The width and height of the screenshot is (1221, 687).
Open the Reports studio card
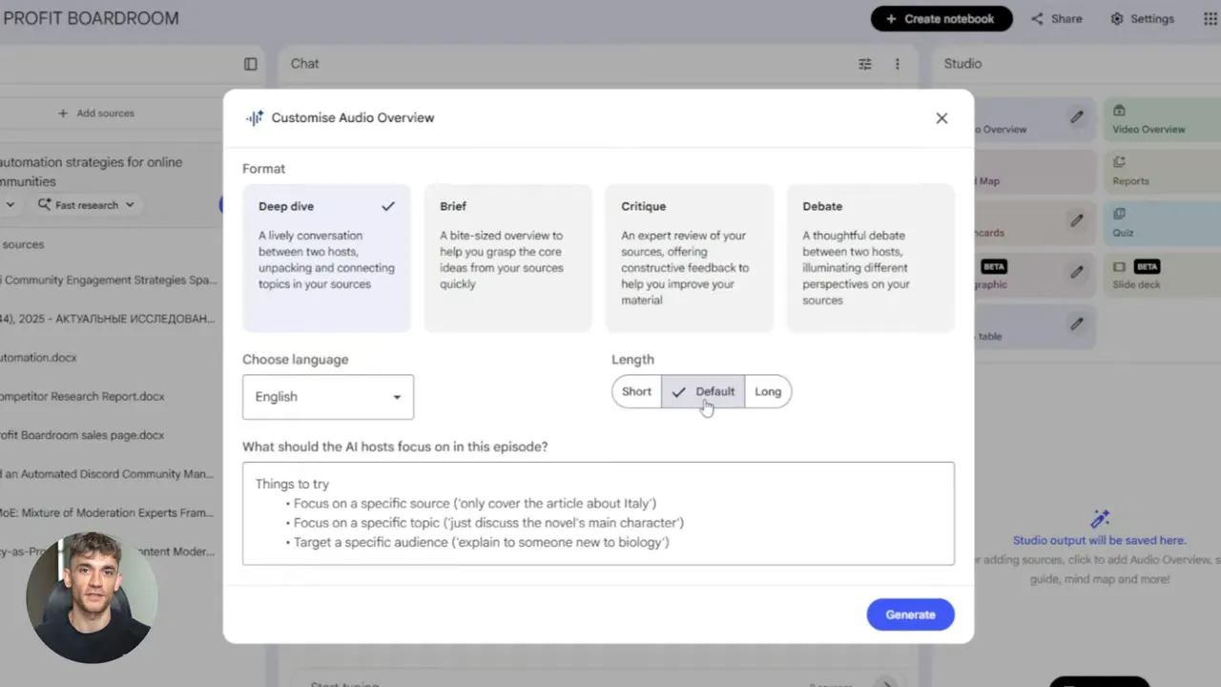1162,171
